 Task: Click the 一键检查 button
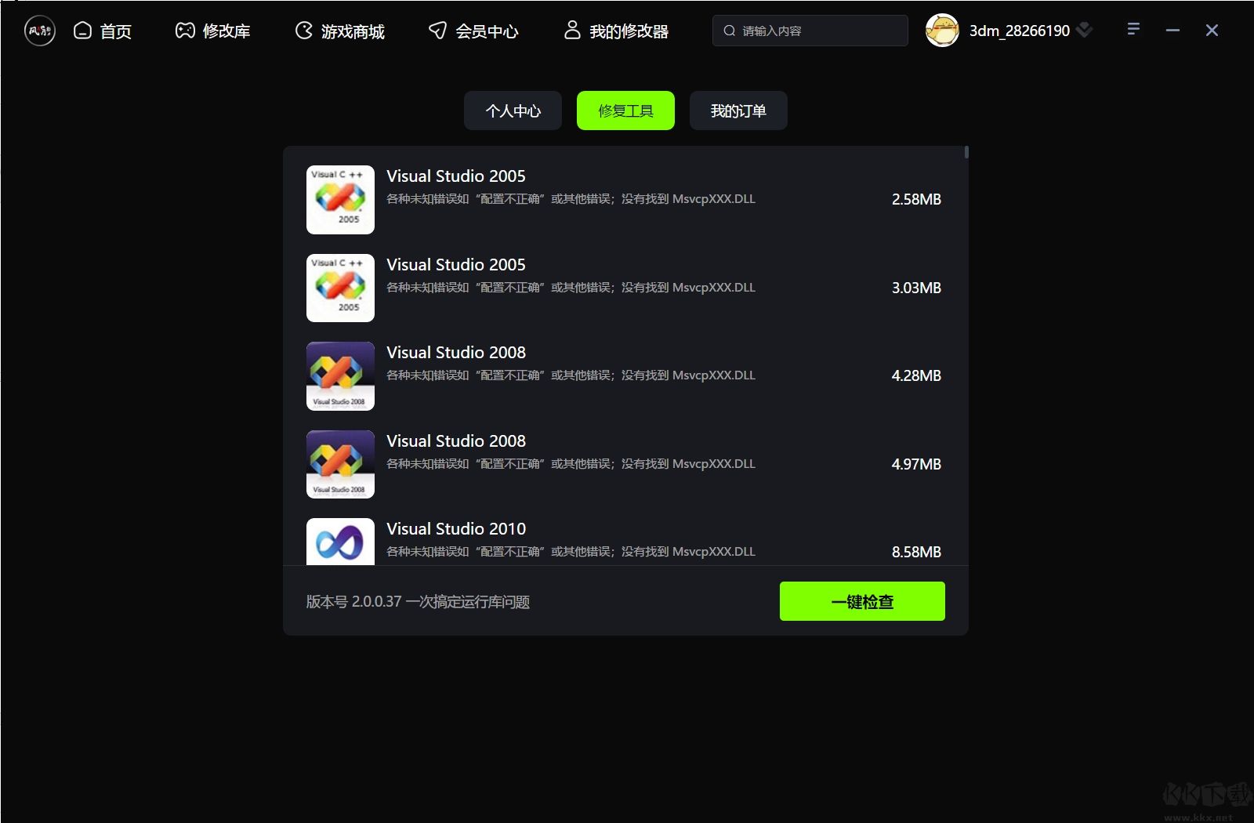click(x=862, y=601)
